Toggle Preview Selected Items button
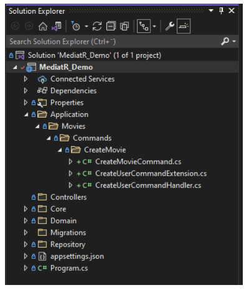249x290 pixels. [184, 26]
